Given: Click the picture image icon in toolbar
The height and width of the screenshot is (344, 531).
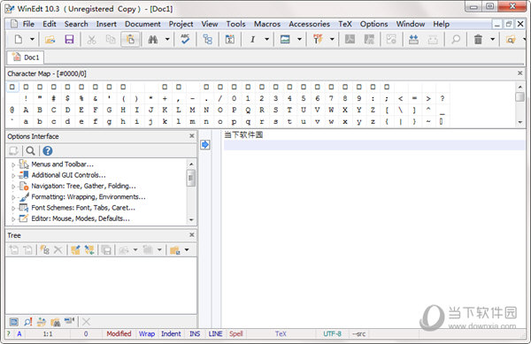Looking at the screenshot, I should point(285,39).
